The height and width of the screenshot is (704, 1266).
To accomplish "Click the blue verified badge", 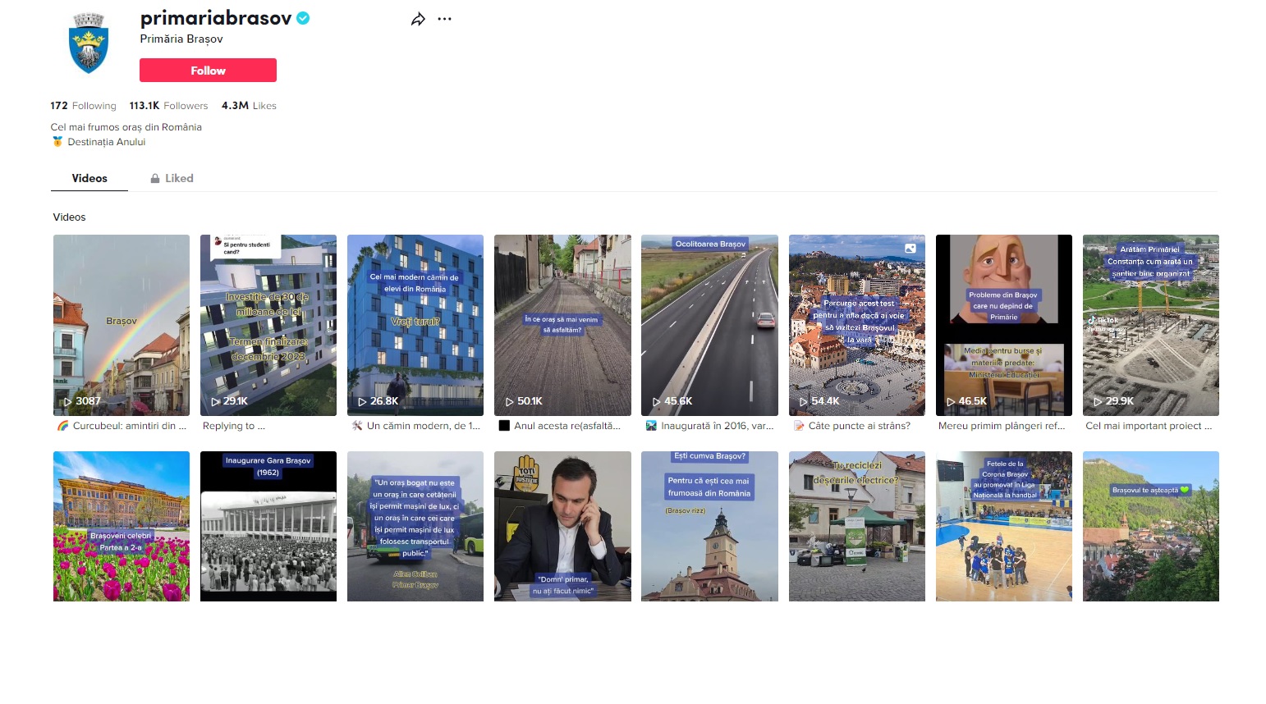I will (x=303, y=18).
